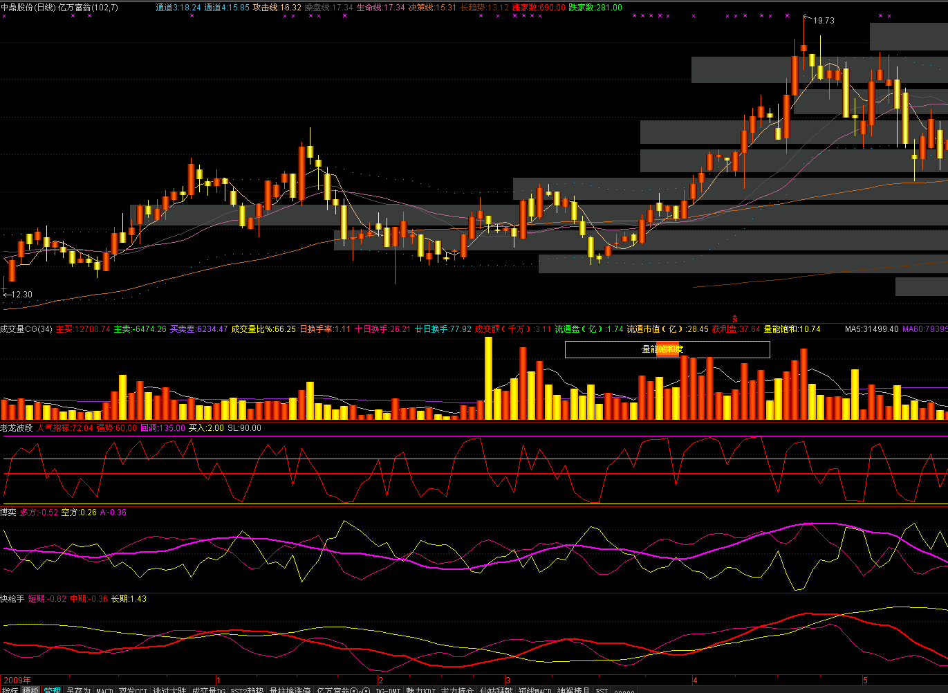Click the 廿日换手:77.92 value
The height and width of the screenshot is (693, 948).
[x=443, y=329]
